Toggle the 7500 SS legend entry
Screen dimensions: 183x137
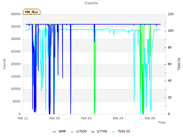(121, 131)
